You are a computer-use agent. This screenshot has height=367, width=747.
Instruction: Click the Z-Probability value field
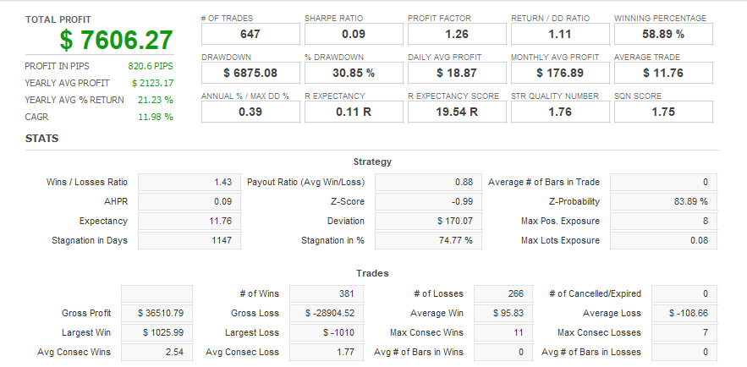click(662, 201)
